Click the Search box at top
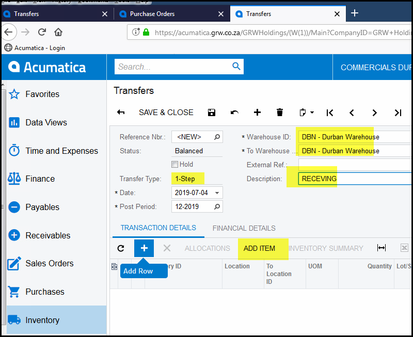The image size is (413, 337). click(x=174, y=67)
